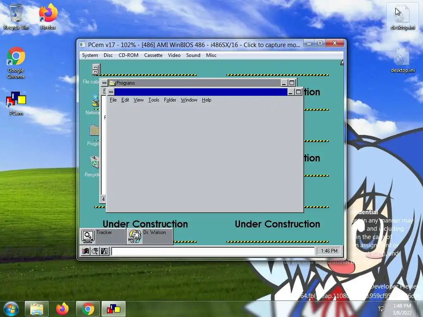Select the upper desktop.ini file icon
This screenshot has width=423, height=317.
[402, 17]
